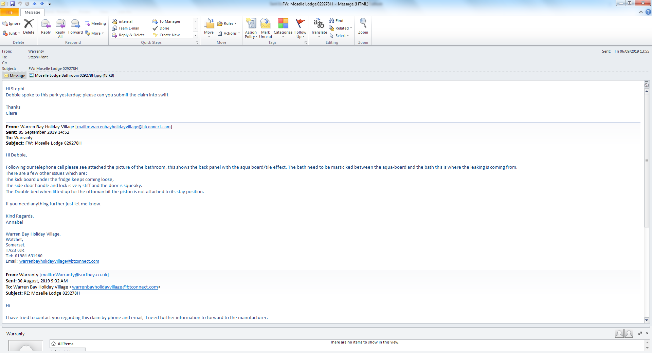Run the Done quick step
652x353 pixels.
[x=161, y=28]
